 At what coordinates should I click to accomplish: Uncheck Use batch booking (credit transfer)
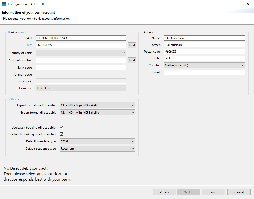[62, 134]
